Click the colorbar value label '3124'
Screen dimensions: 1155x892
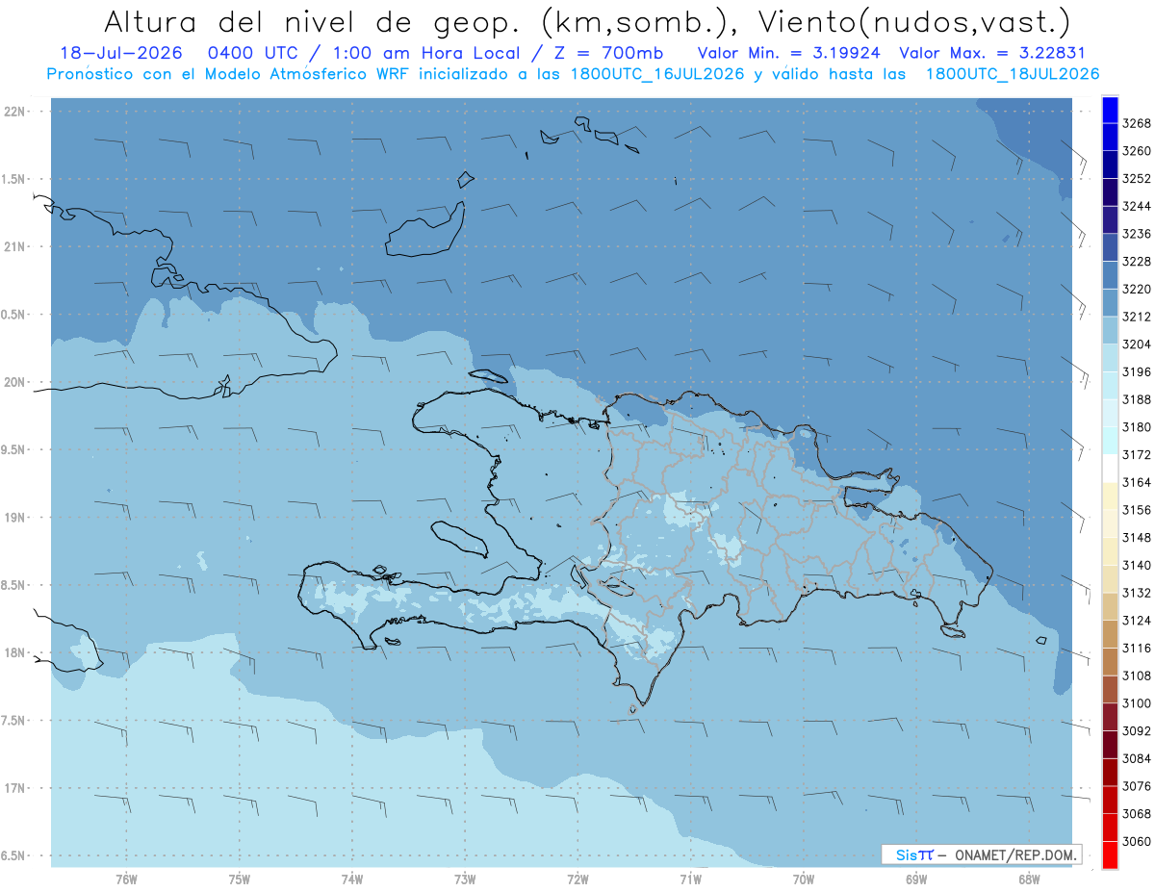tap(1137, 621)
